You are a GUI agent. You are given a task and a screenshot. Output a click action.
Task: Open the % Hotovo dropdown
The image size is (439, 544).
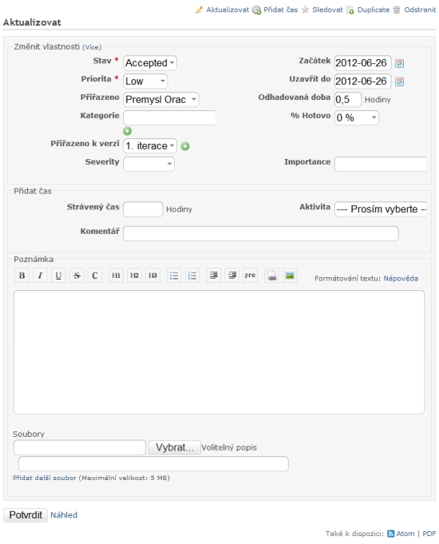(357, 117)
